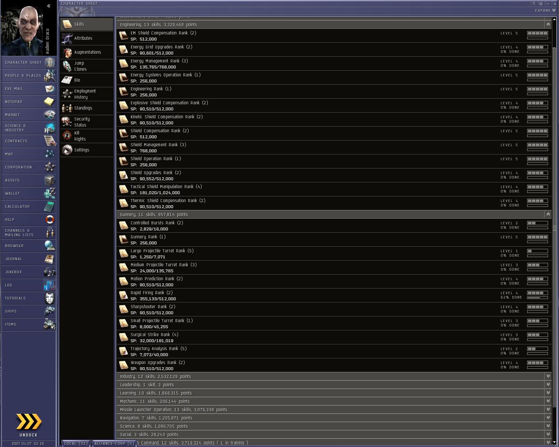Select Weapon Upgrades skill row

pyautogui.click(x=334, y=365)
